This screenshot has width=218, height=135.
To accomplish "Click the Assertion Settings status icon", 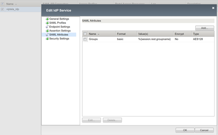I will pos(47,31).
